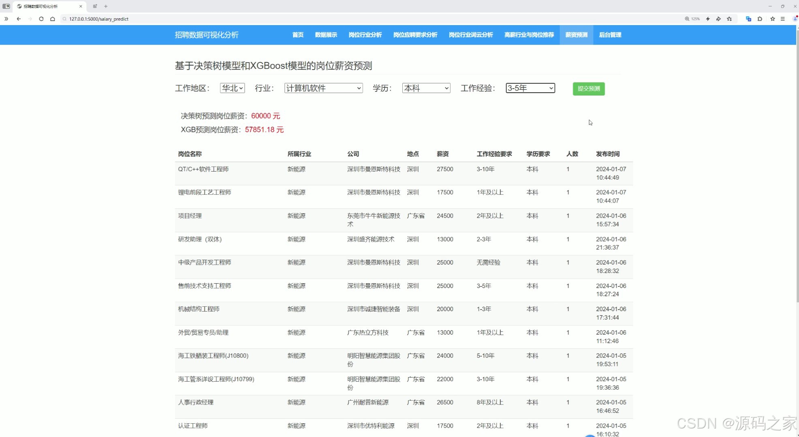Click the home page icon

53,19
